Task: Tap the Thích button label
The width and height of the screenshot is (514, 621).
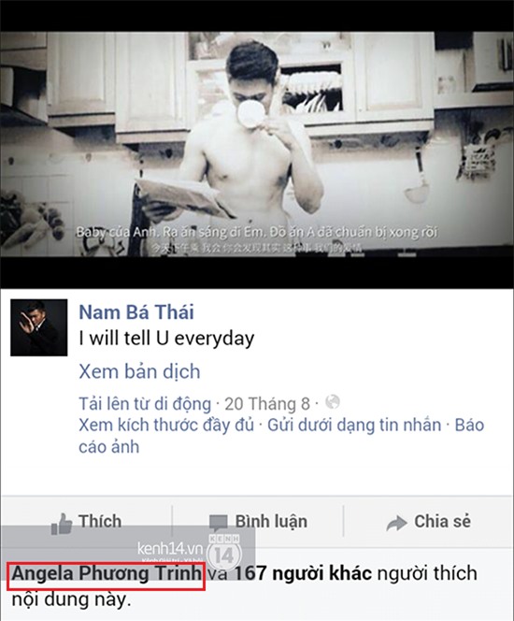Action: [x=100, y=521]
